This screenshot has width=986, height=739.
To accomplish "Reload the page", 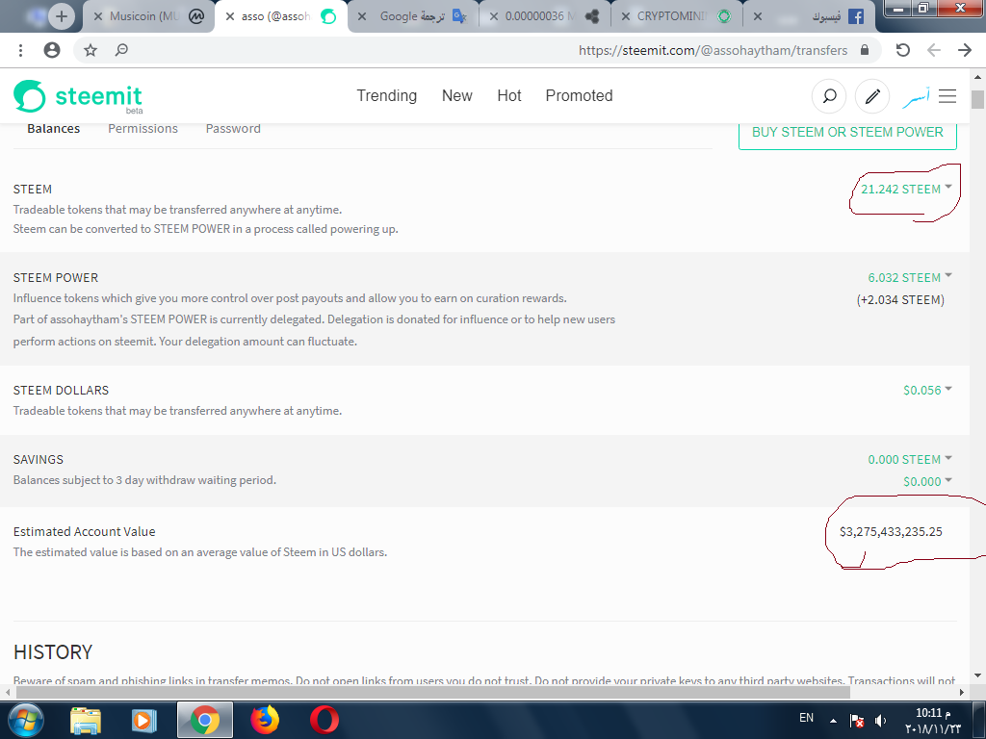I will tap(902, 50).
